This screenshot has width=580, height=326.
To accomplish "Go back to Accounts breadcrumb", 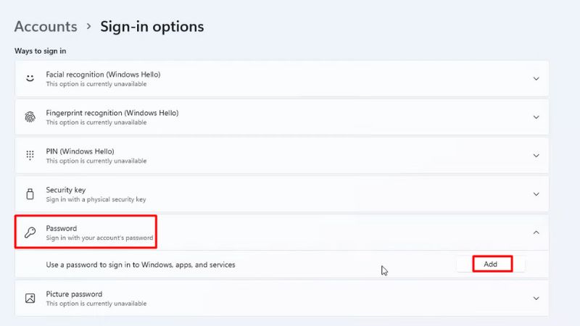I will tap(46, 27).
